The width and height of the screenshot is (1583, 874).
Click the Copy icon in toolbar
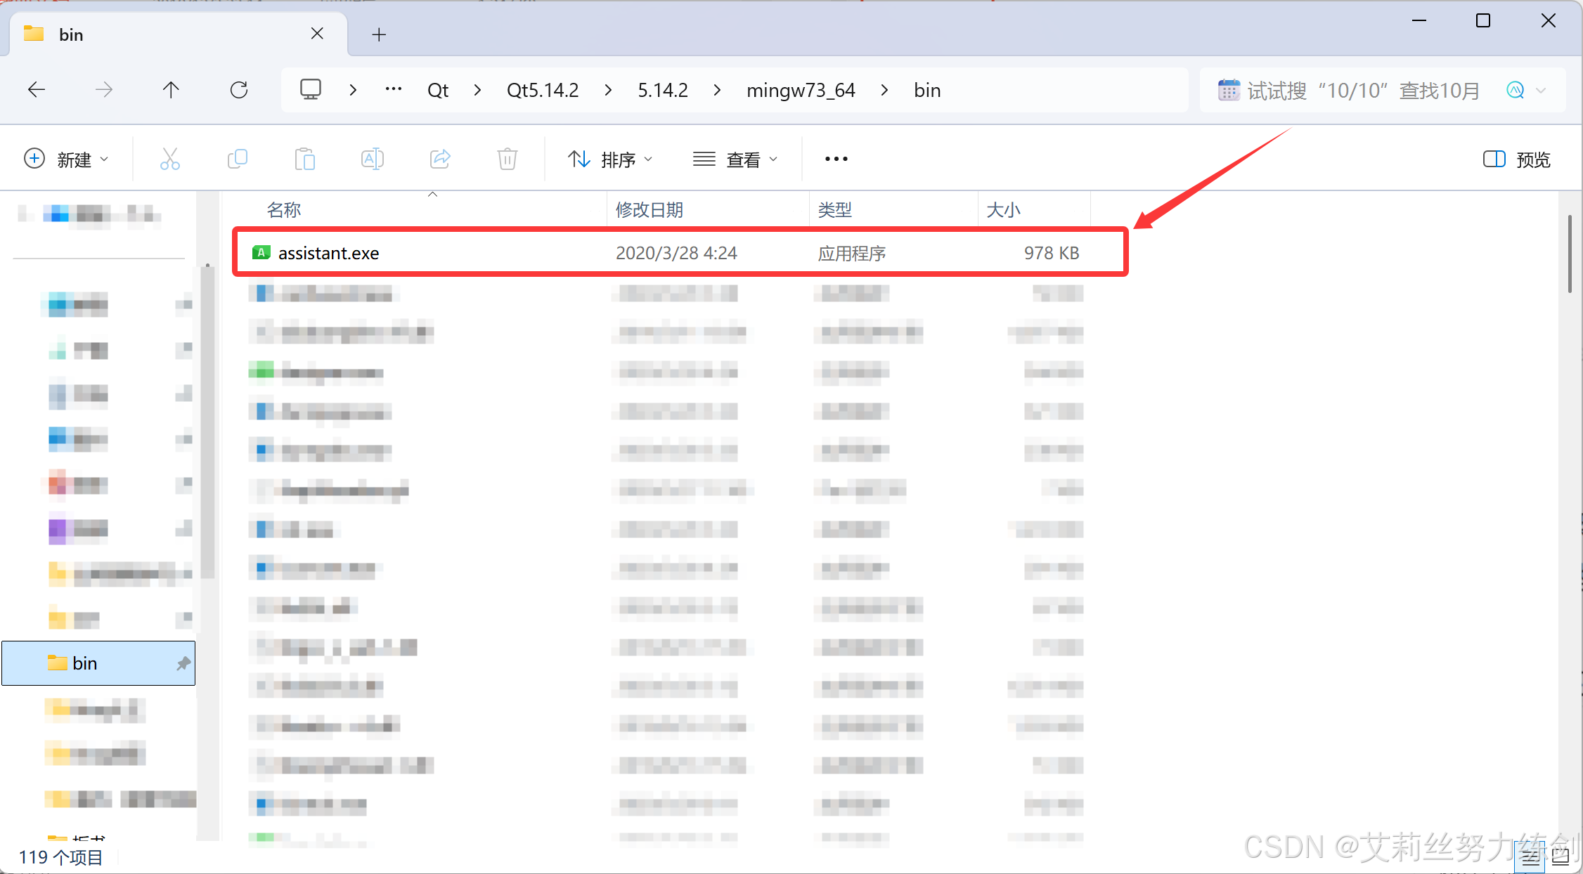click(x=238, y=159)
